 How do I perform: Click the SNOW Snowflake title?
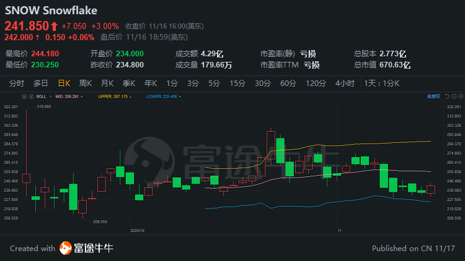pyautogui.click(x=51, y=11)
